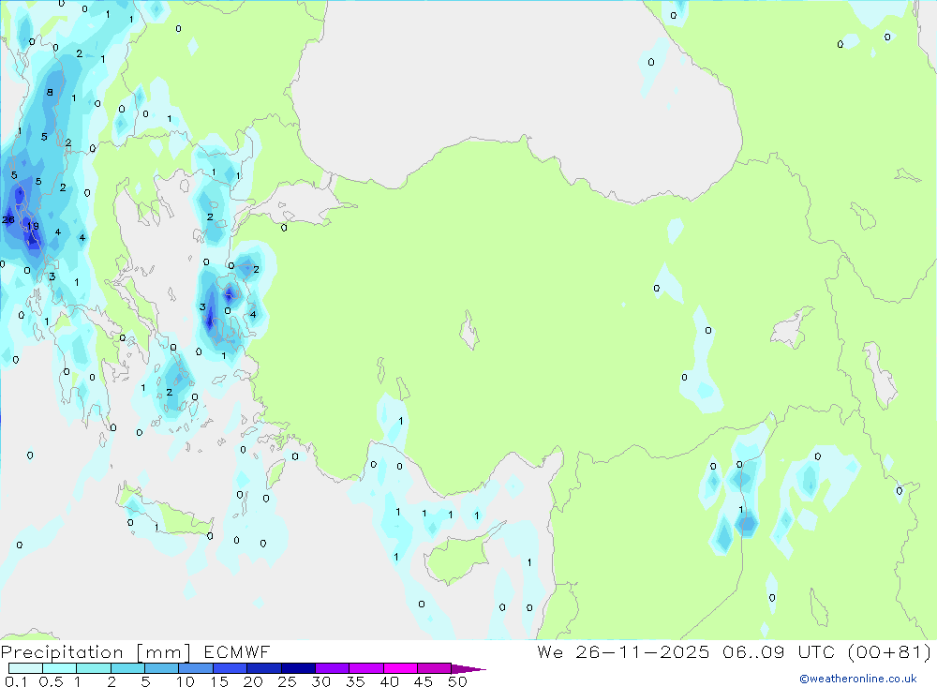Select the 2–5 mm legend color swatch
Image resolution: width=937 pixels, height=687 pixels.
(127, 669)
